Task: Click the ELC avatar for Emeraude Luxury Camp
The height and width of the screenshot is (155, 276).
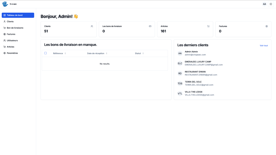Action: coord(180,63)
